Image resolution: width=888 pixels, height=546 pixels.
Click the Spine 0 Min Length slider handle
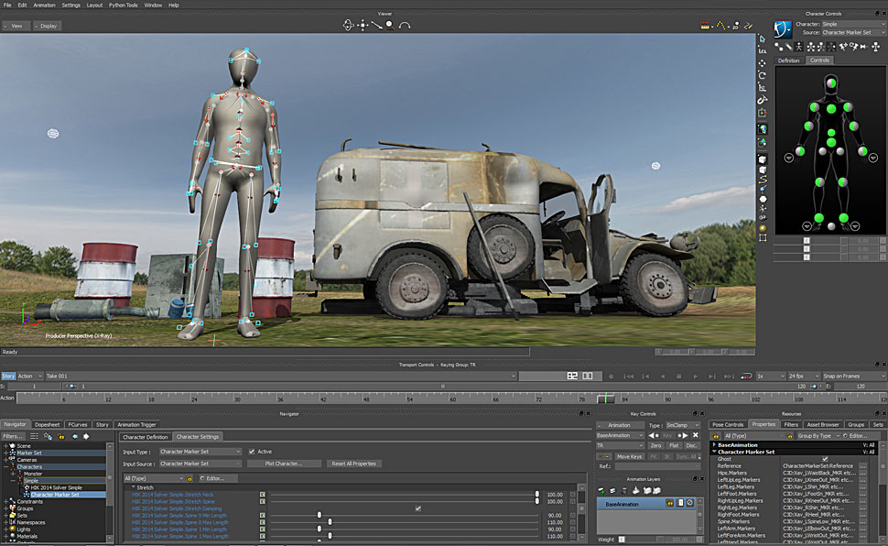[319, 515]
